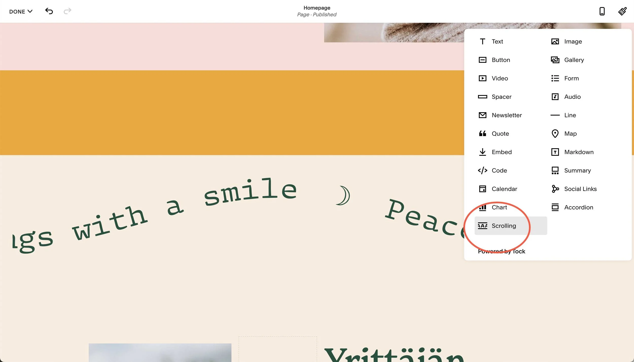Image resolution: width=634 pixels, height=362 pixels.
Task: Click the Summary block icon
Action: [555, 170]
